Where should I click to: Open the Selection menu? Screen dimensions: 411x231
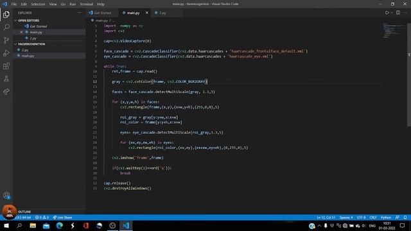point(38,4)
